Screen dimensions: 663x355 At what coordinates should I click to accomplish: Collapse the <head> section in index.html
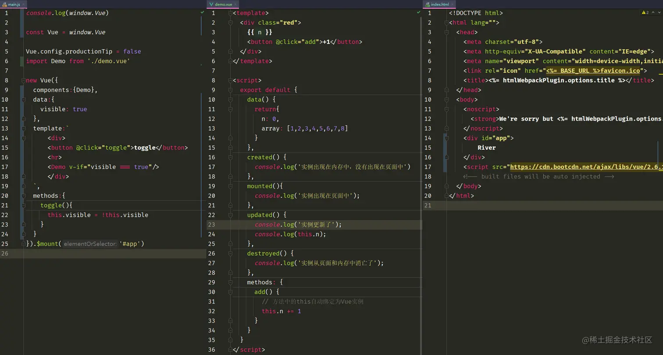pyautogui.click(x=446, y=32)
